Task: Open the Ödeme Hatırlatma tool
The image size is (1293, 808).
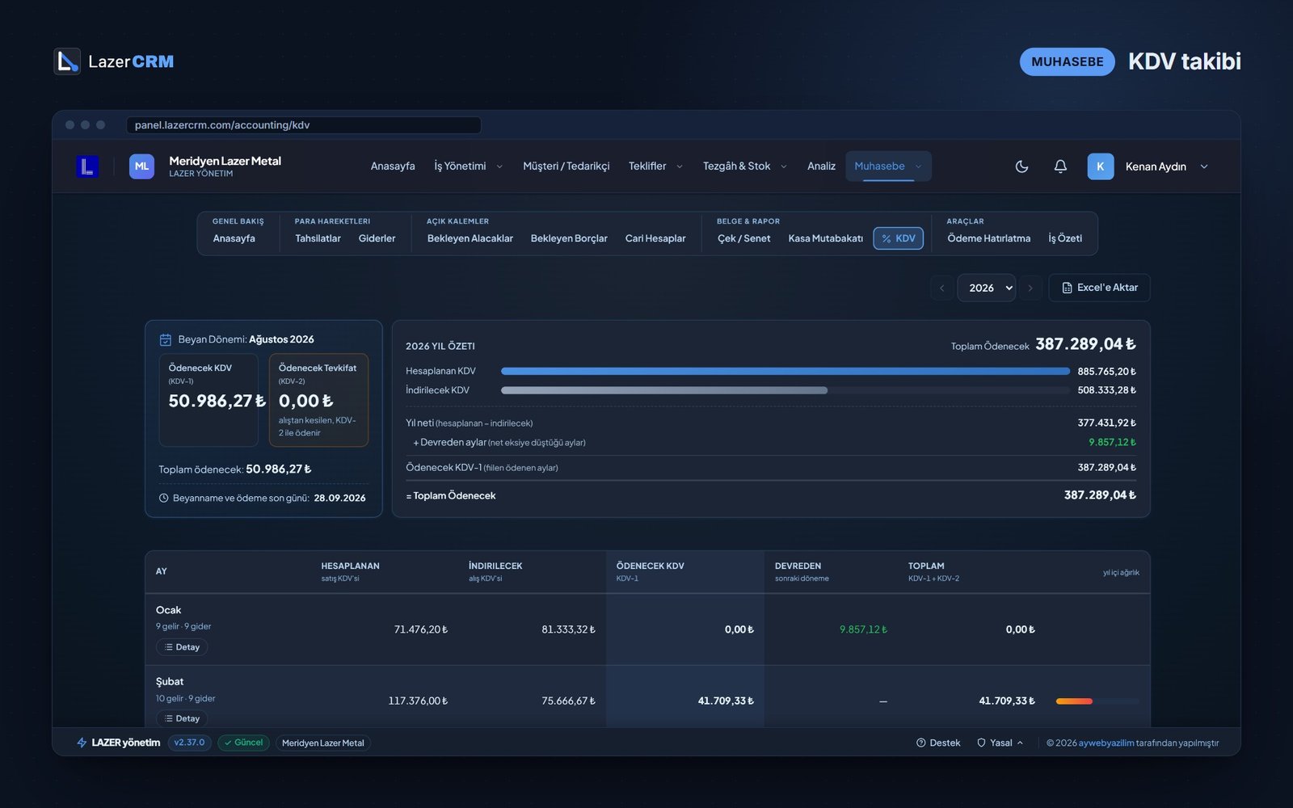Action: (988, 238)
